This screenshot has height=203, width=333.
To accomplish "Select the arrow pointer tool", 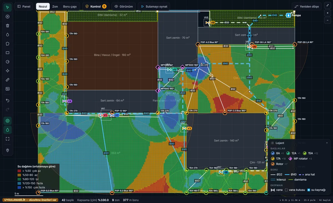I will (x=7, y=7).
